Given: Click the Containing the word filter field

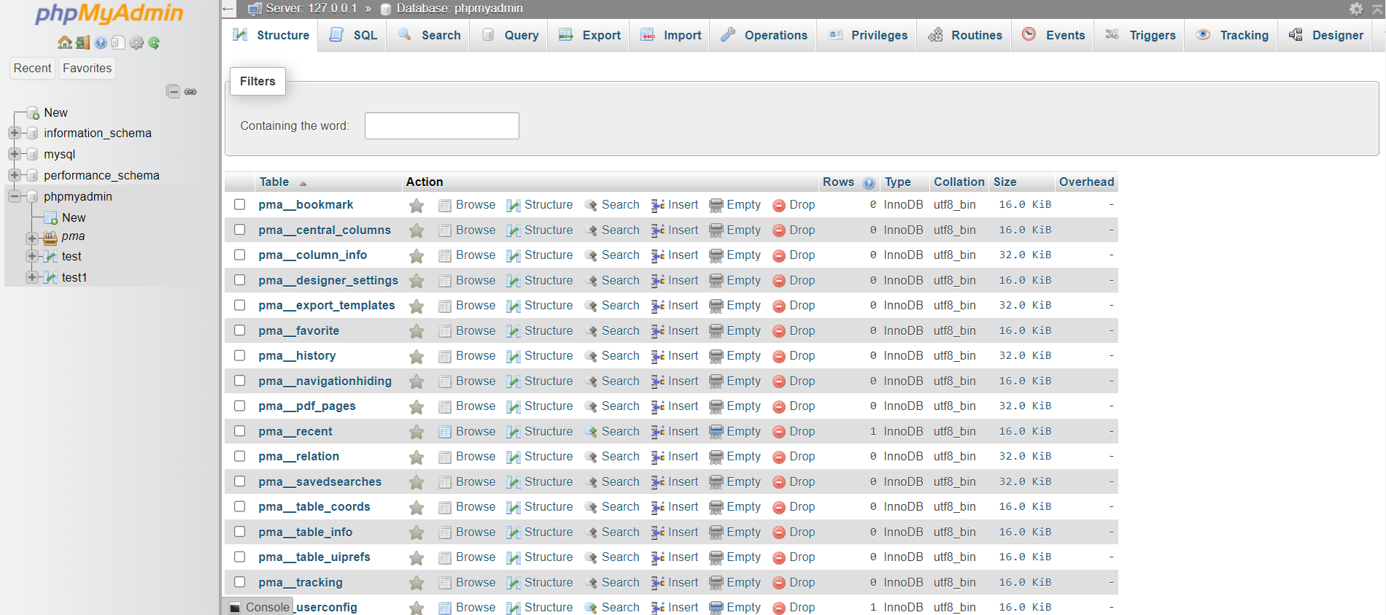Looking at the screenshot, I should coord(442,125).
